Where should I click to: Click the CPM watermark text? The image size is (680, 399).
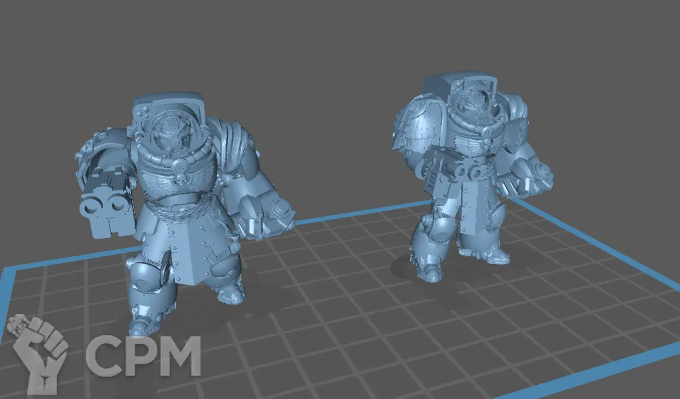(x=143, y=355)
